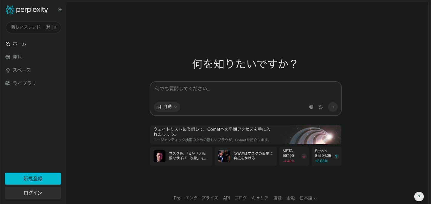Open the 店舗 footer link
The height and width of the screenshot is (204, 431).
[277, 198]
